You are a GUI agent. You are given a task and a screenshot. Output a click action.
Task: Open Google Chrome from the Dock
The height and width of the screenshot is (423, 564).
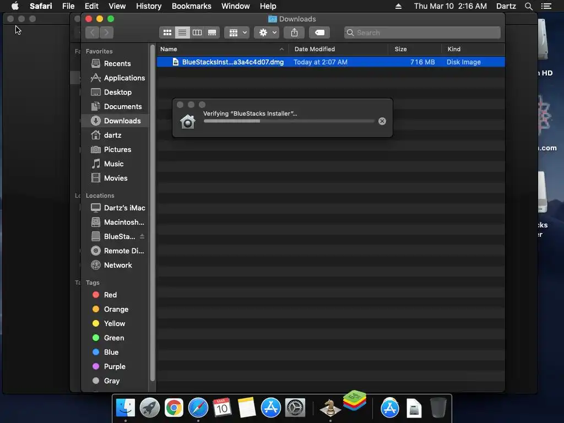coord(173,408)
